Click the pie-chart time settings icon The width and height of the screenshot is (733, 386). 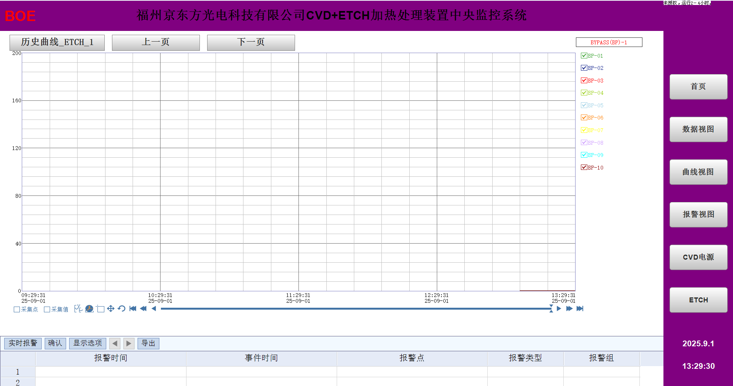(89, 308)
